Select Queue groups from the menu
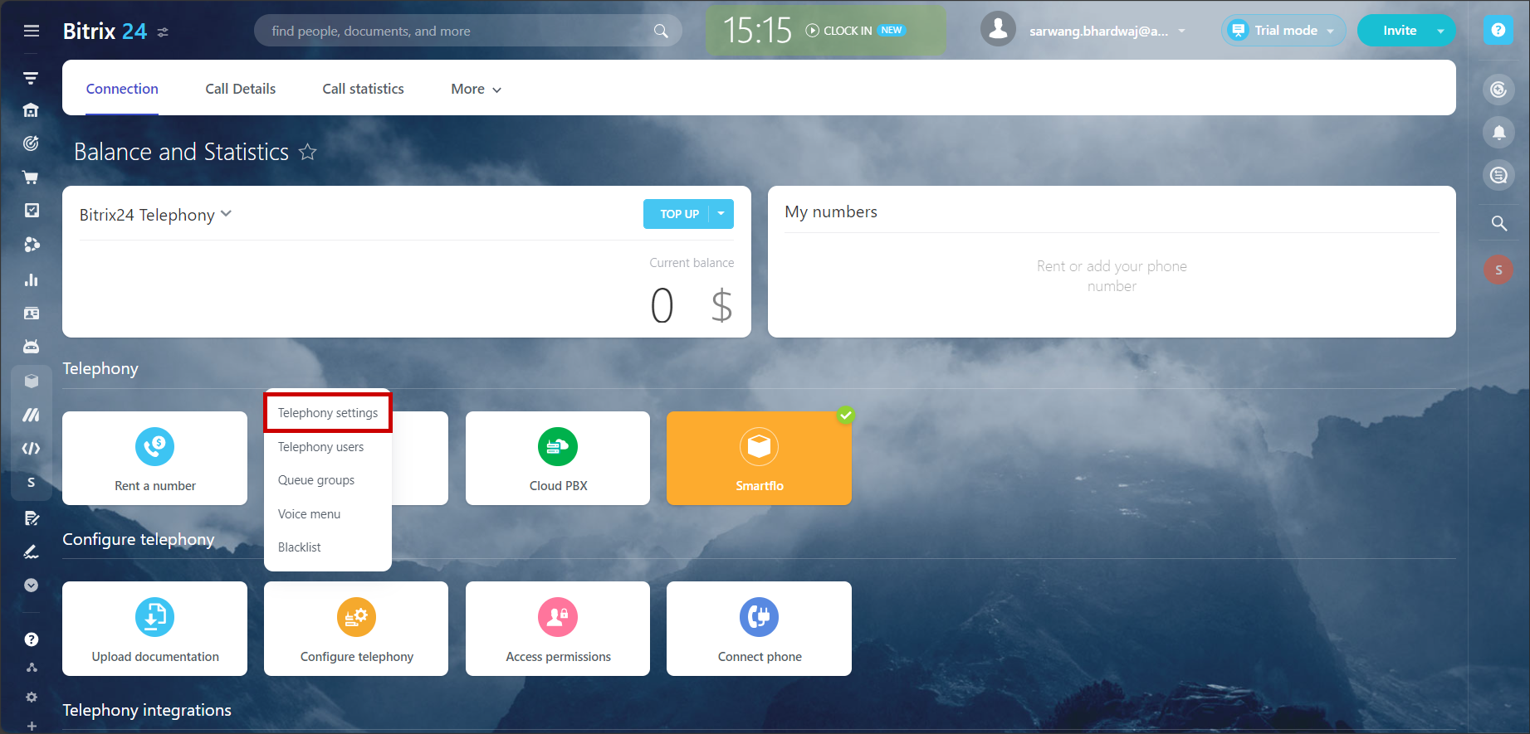This screenshot has height=734, width=1530. point(328,480)
